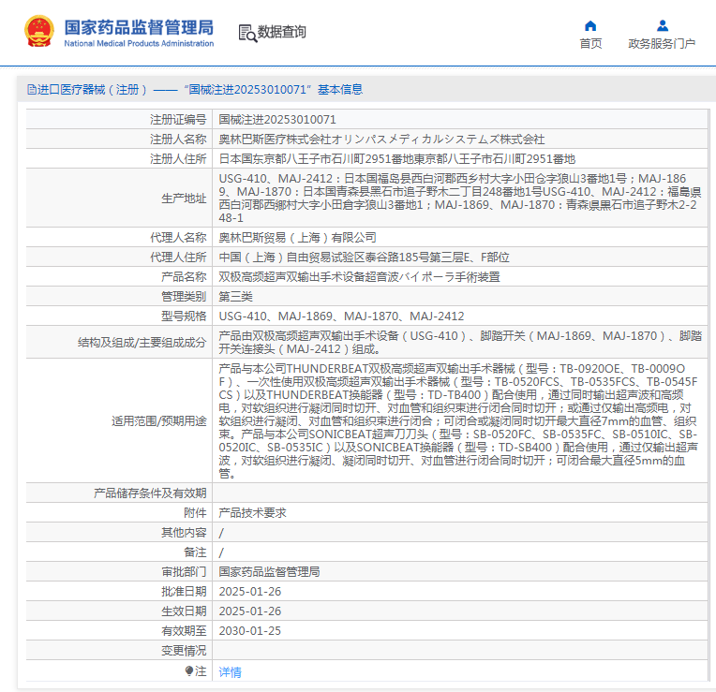Click the 其他内容 label
This screenshot has height=692, width=716.
(184, 532)
